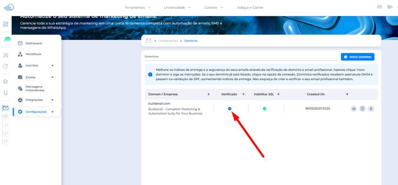
Task: Delete builderall.com domain with trash icon
Action: pyautogui.click(x=371, y=108)
